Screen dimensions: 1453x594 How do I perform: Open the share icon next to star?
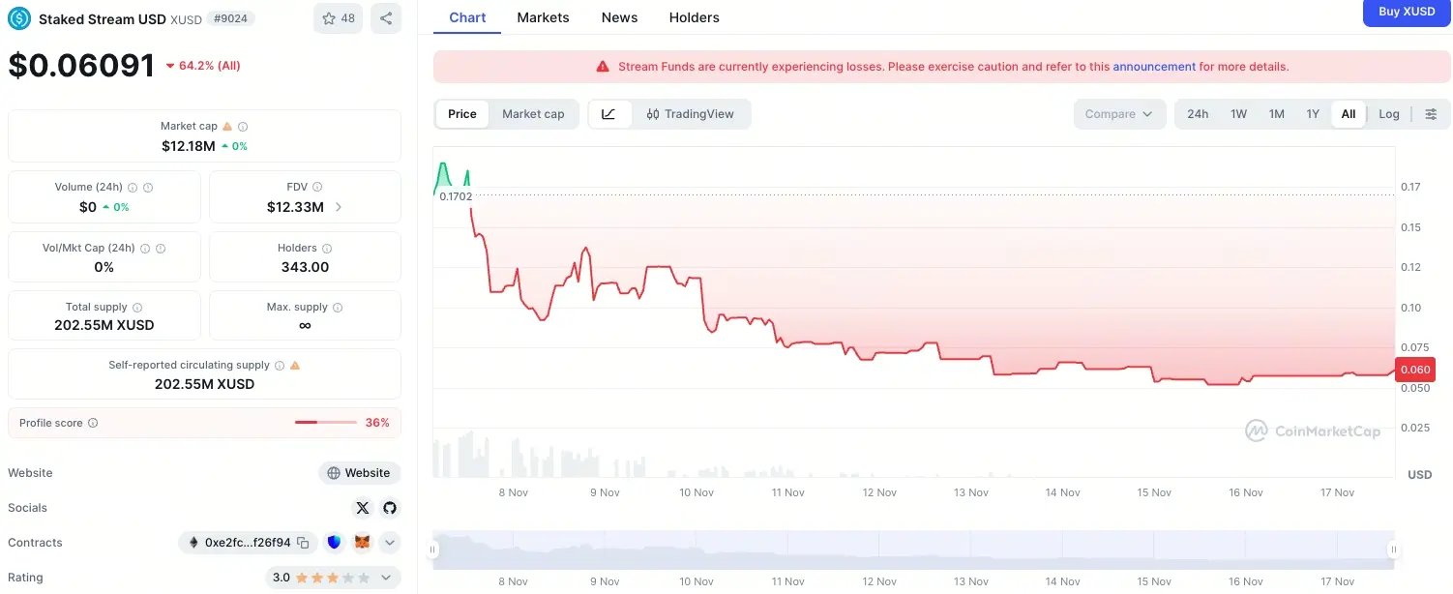[x=385, y=18]
